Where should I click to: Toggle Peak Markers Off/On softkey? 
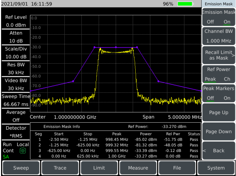click(x=219, y=93)
